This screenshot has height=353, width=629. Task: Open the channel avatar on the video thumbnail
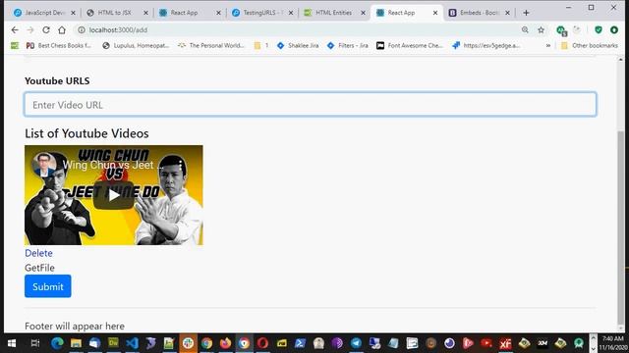coord(44,164)
